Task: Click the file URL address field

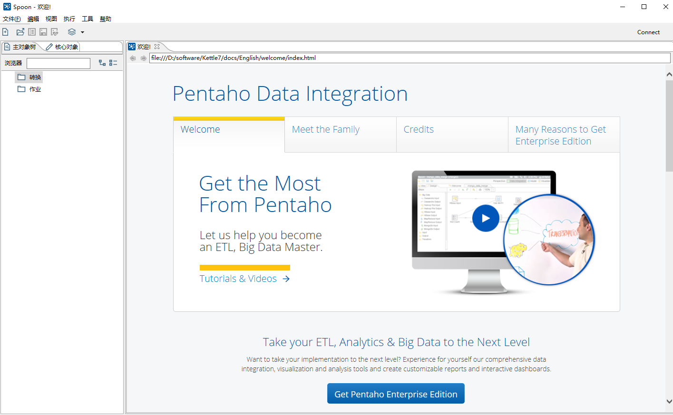Action: click(410, 58)
